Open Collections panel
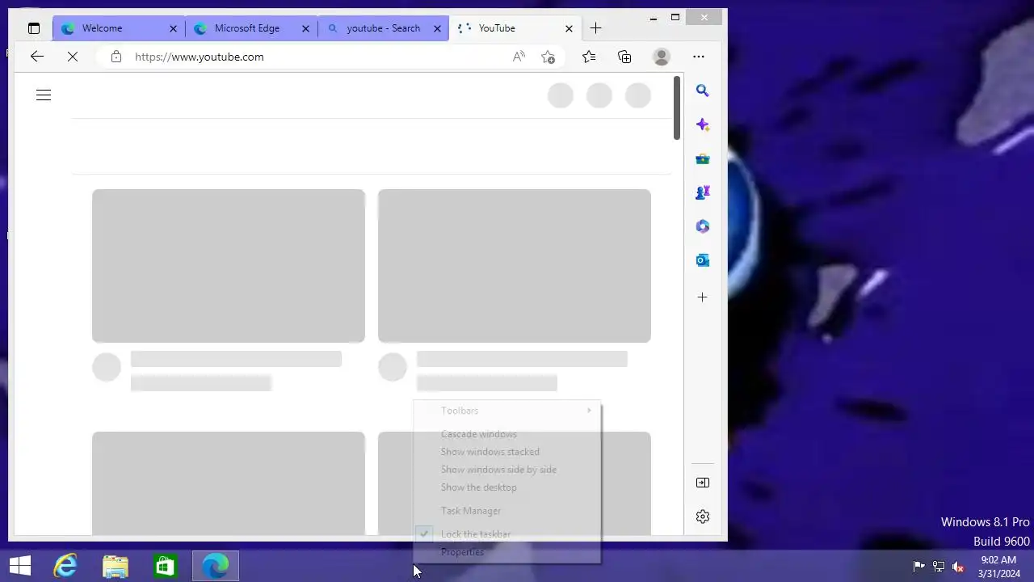The height and width of the screenshot is (582, 1034). tap(624, 57)
